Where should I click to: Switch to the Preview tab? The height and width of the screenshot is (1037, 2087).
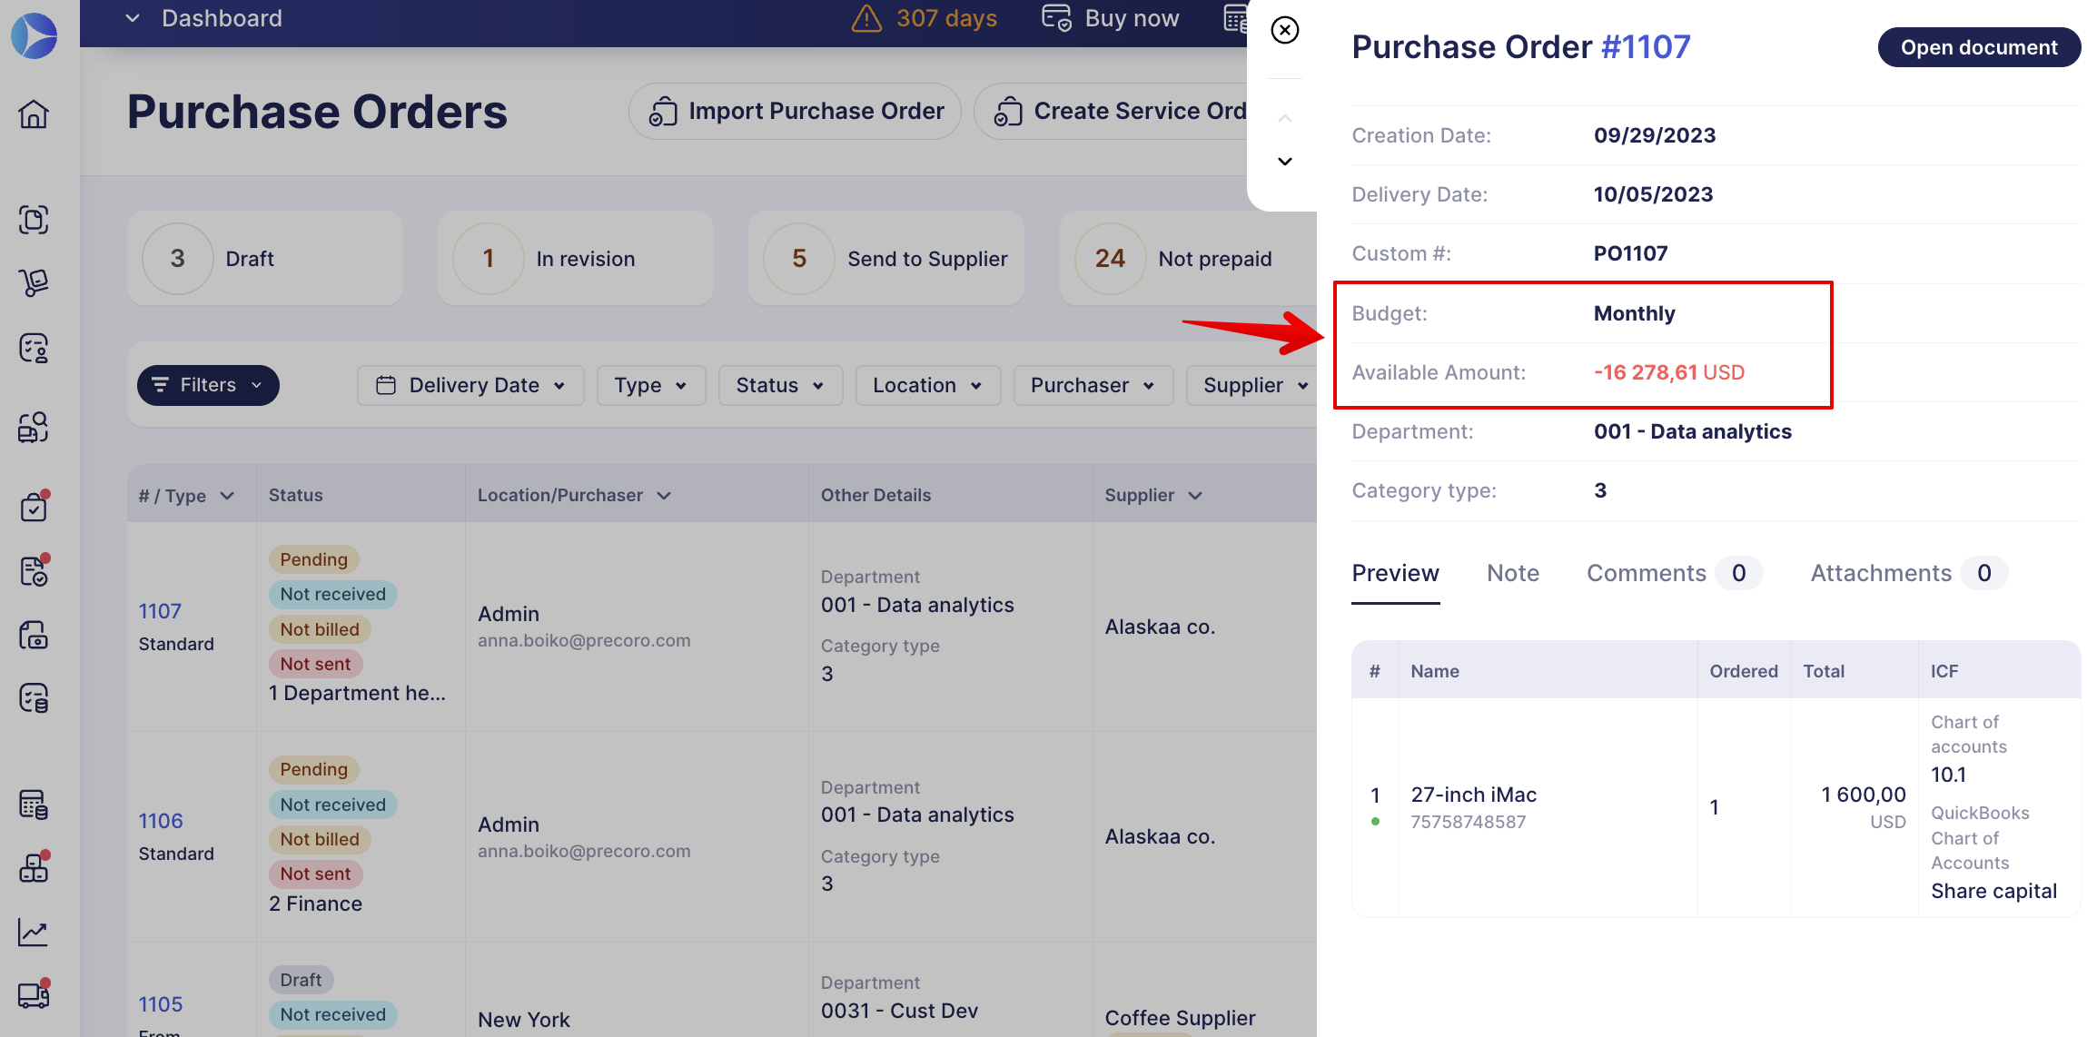pos(1395,574)
